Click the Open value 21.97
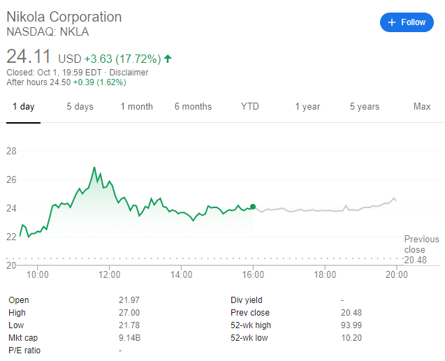 (129, 300)
